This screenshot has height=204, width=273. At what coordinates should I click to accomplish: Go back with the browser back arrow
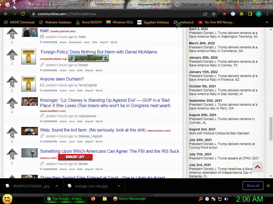click(6, 14)
